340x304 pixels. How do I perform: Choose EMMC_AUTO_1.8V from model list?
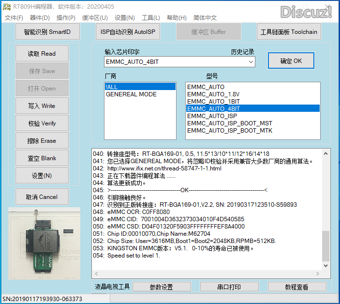212,94
